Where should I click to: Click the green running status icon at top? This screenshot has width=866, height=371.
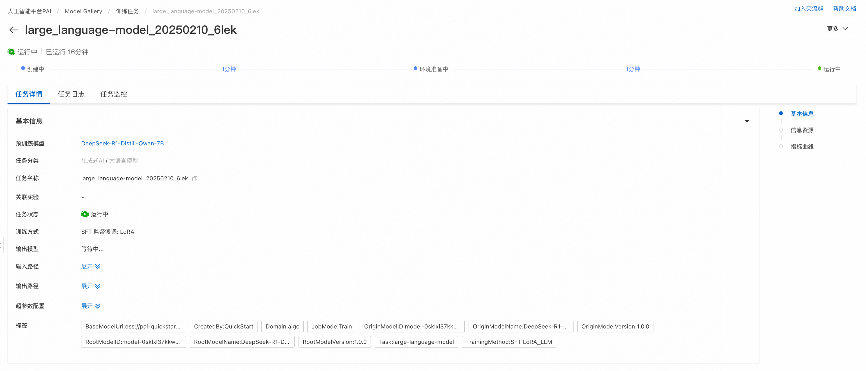(11, 52)
